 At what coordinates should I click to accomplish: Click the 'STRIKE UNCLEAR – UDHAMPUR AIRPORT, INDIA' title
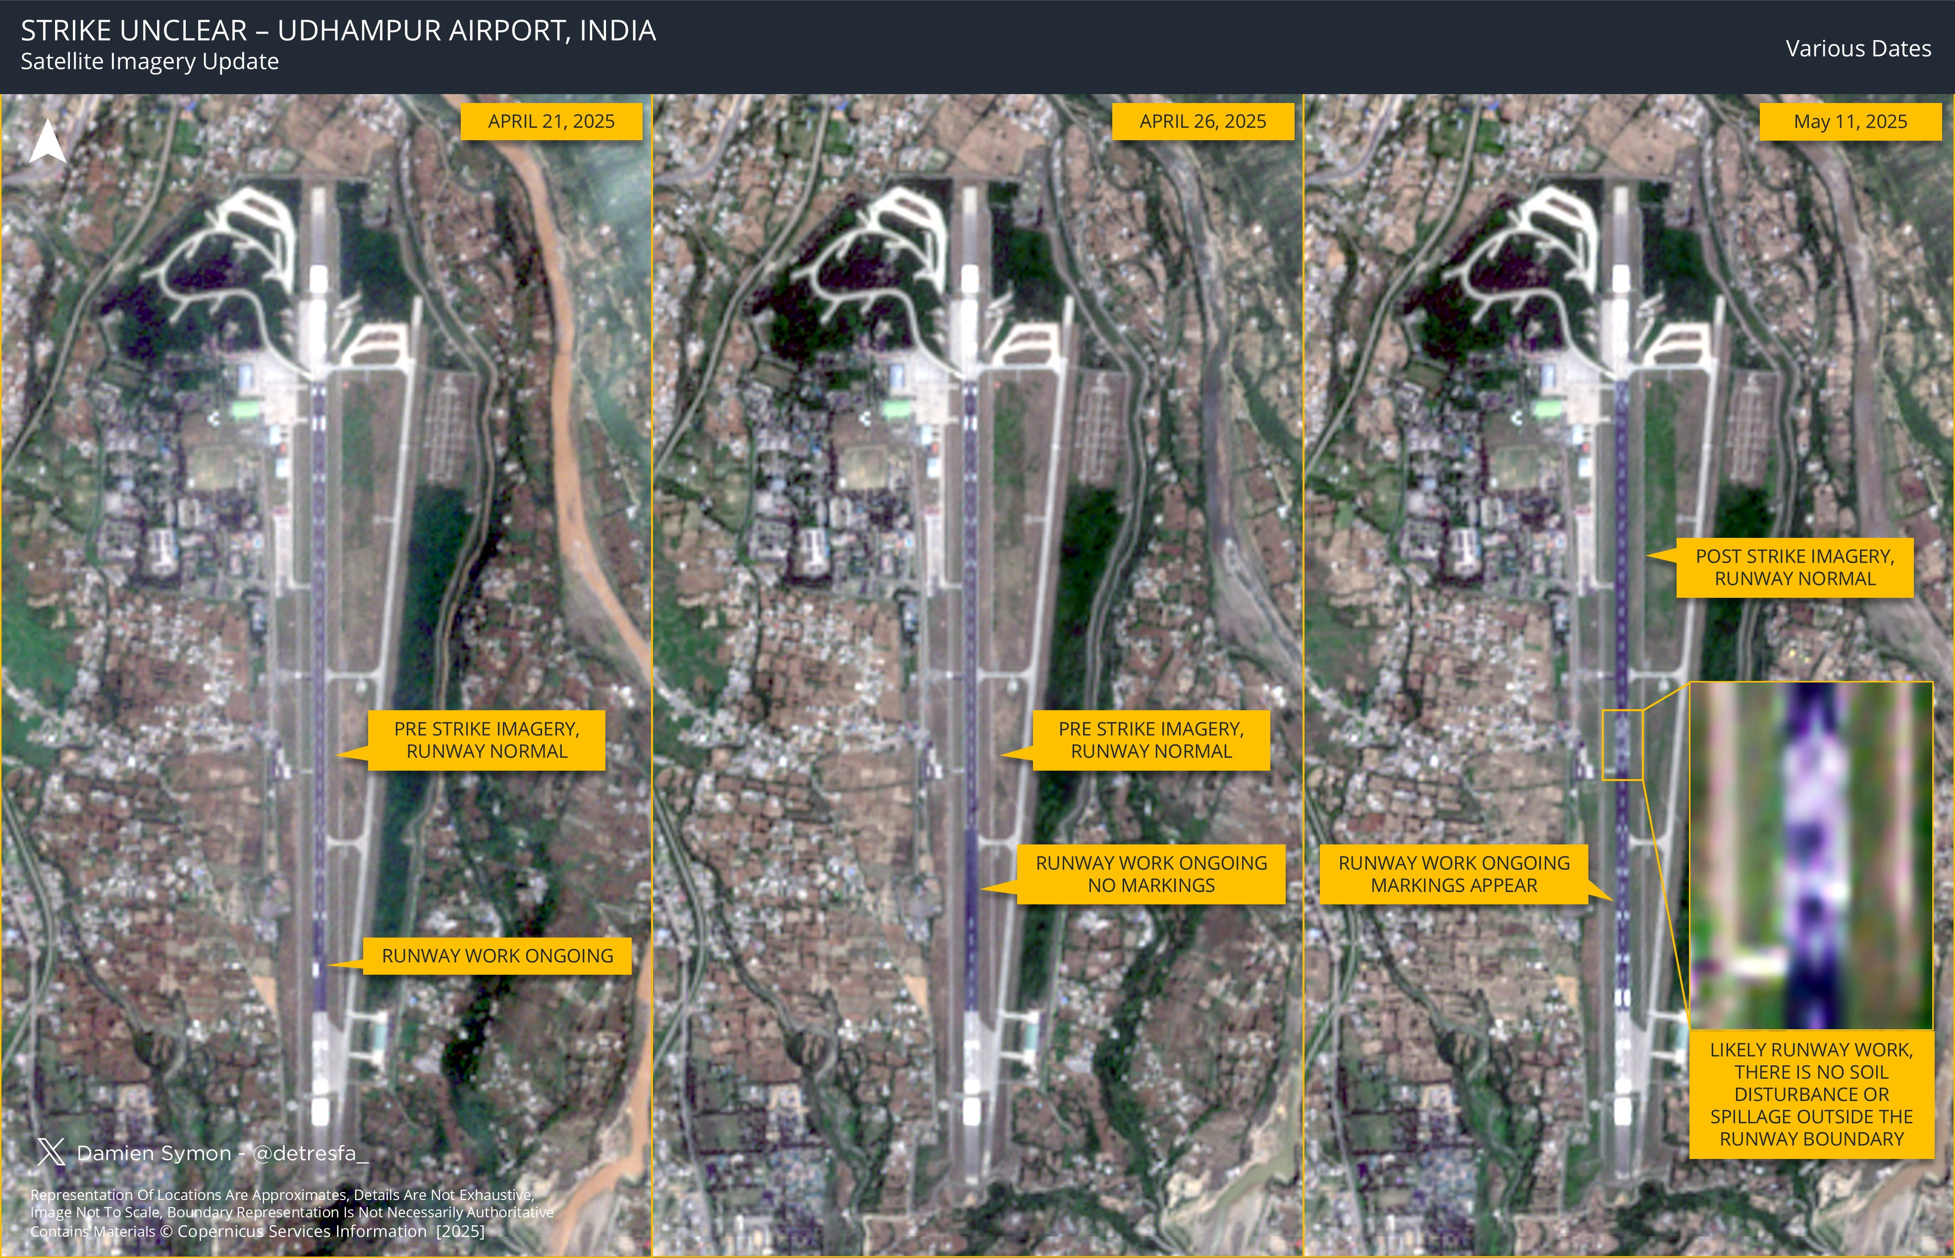tap(338, 31)
